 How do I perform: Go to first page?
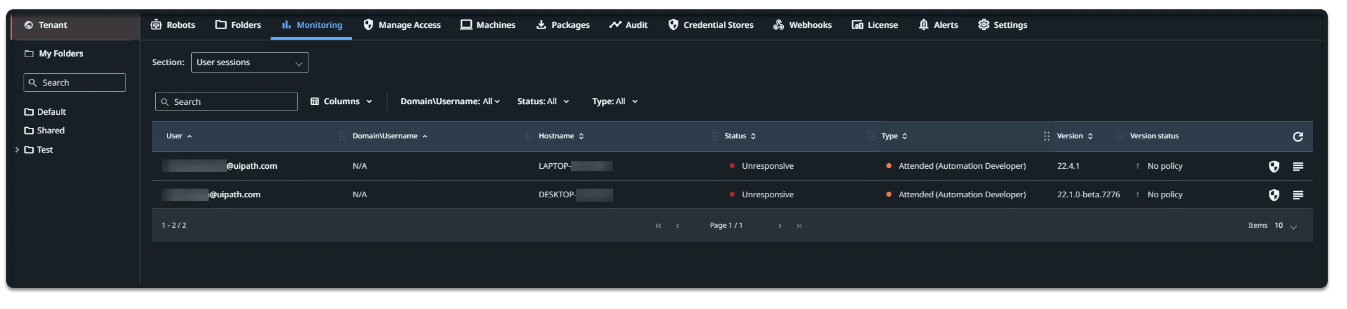[x=659, y=226]
